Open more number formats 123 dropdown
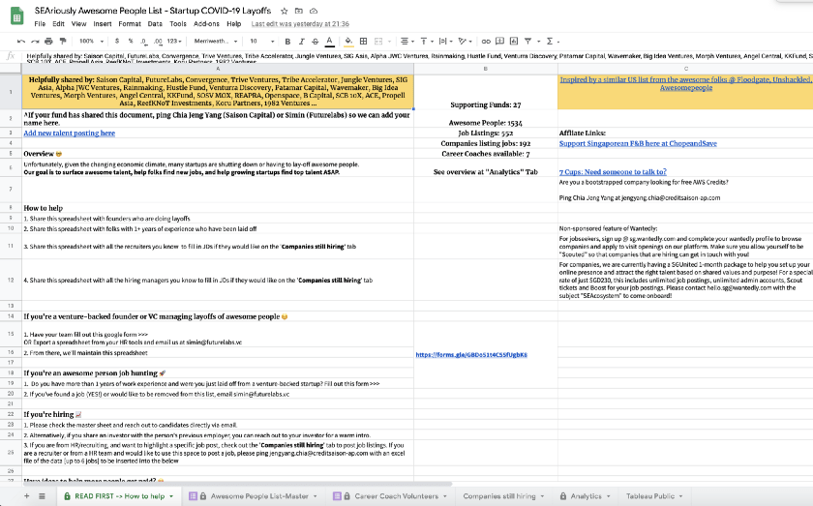The width and height of the screenshot is (813, 506). [175, 41]
